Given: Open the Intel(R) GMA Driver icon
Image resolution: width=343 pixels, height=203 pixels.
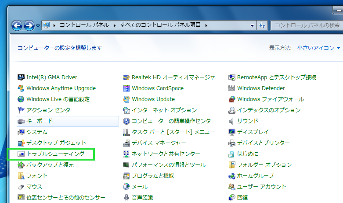Looking at the screenshot, I should (x=21, y=77).
